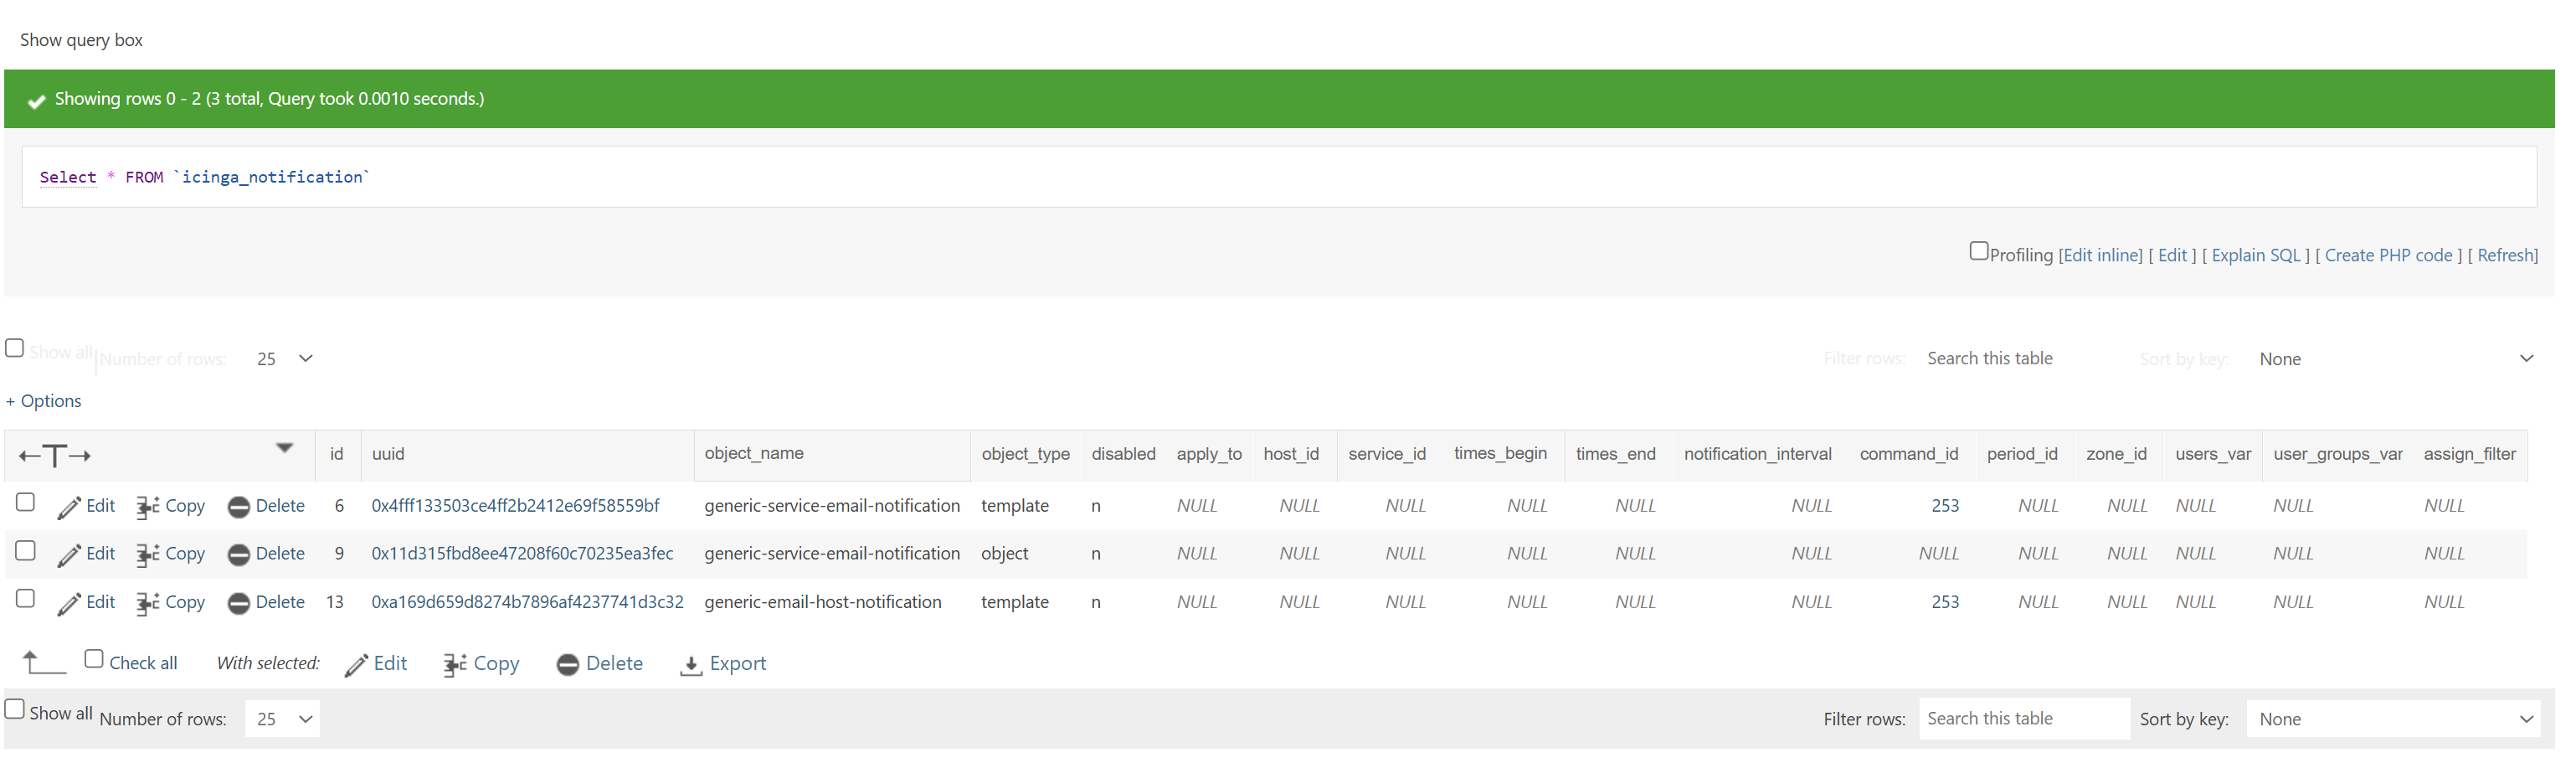2576x763 pixels.
Task: Sort by apply_to column header
Action: (x=1209, y=455)
